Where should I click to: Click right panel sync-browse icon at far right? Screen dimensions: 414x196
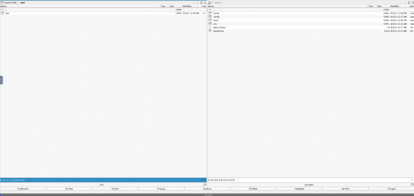click(x=413, y=2)
